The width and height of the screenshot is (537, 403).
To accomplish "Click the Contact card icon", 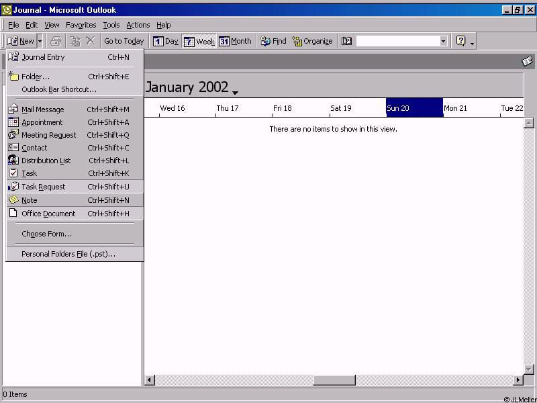I will 13,147.
